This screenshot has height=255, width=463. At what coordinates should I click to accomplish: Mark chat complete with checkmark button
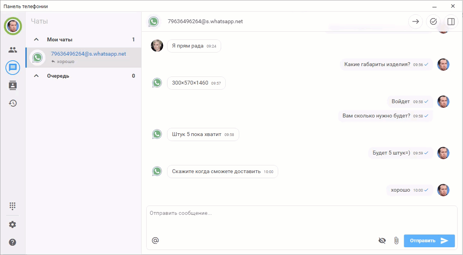pyautogui.click(x=433, y=22)
